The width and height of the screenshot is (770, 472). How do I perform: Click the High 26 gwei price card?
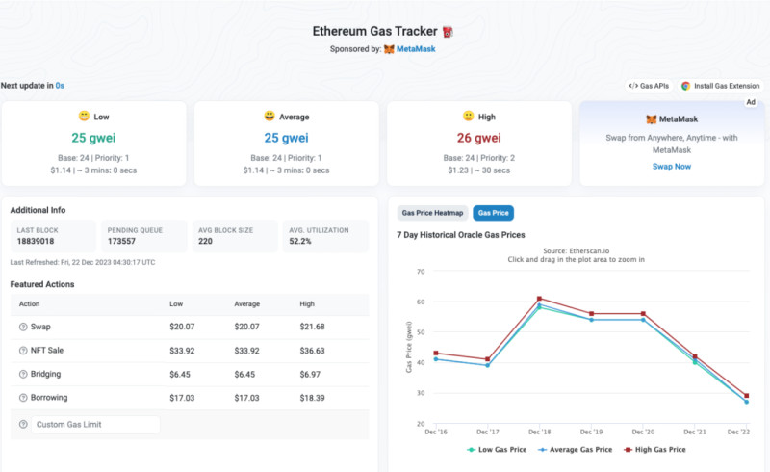click(x=478, y=143)
